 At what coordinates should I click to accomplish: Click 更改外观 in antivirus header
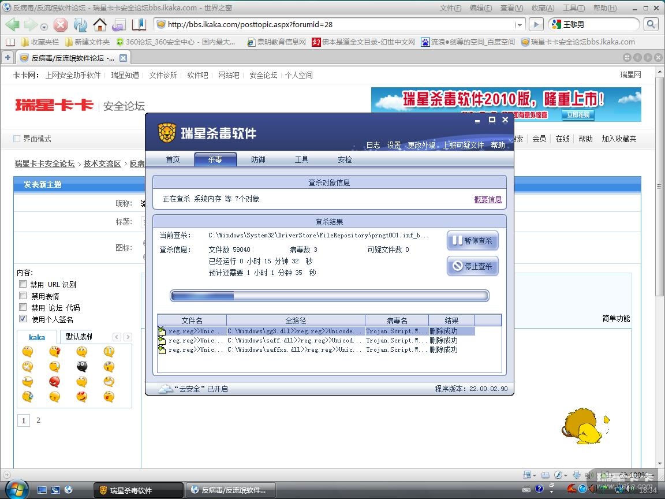pos(421,145)
